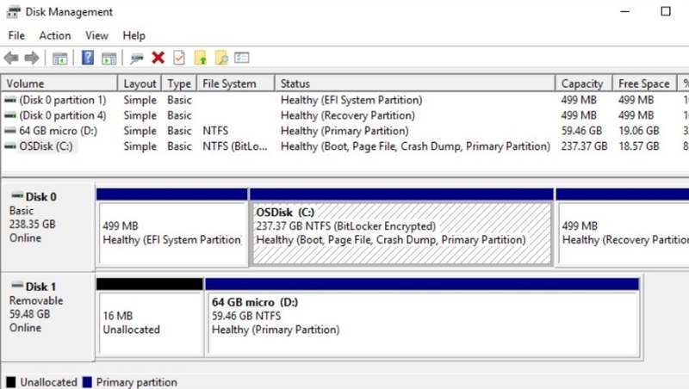Click the disk icon next to Disk 0 label
This screenshot has width=689, height=389.
pyautogui.click(x=17, y=195)
